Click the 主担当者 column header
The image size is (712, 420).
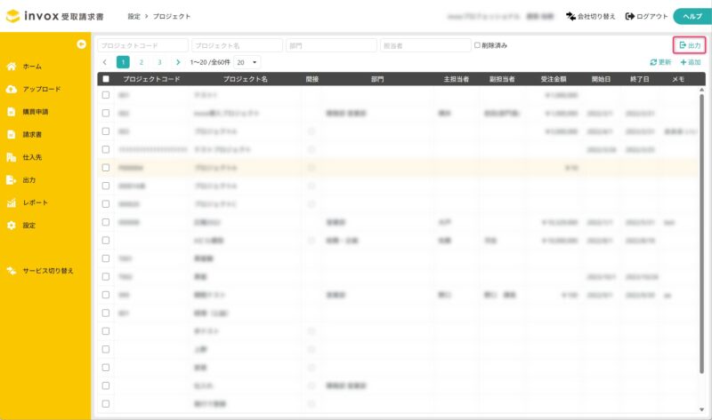click(457, 79)
